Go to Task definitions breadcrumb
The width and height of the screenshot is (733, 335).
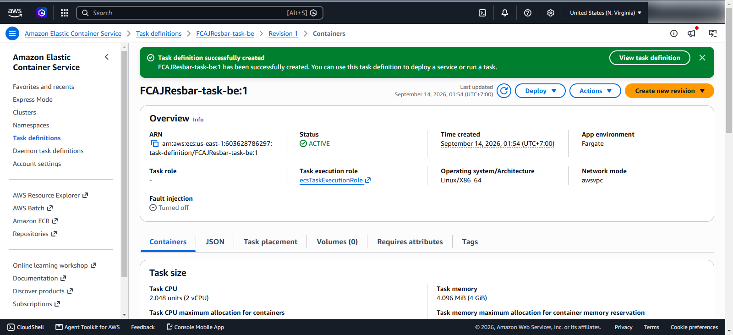(159, 33)
